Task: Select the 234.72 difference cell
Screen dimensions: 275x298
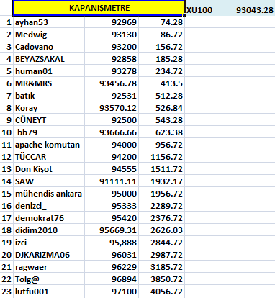Action: [x=162, y=71]
